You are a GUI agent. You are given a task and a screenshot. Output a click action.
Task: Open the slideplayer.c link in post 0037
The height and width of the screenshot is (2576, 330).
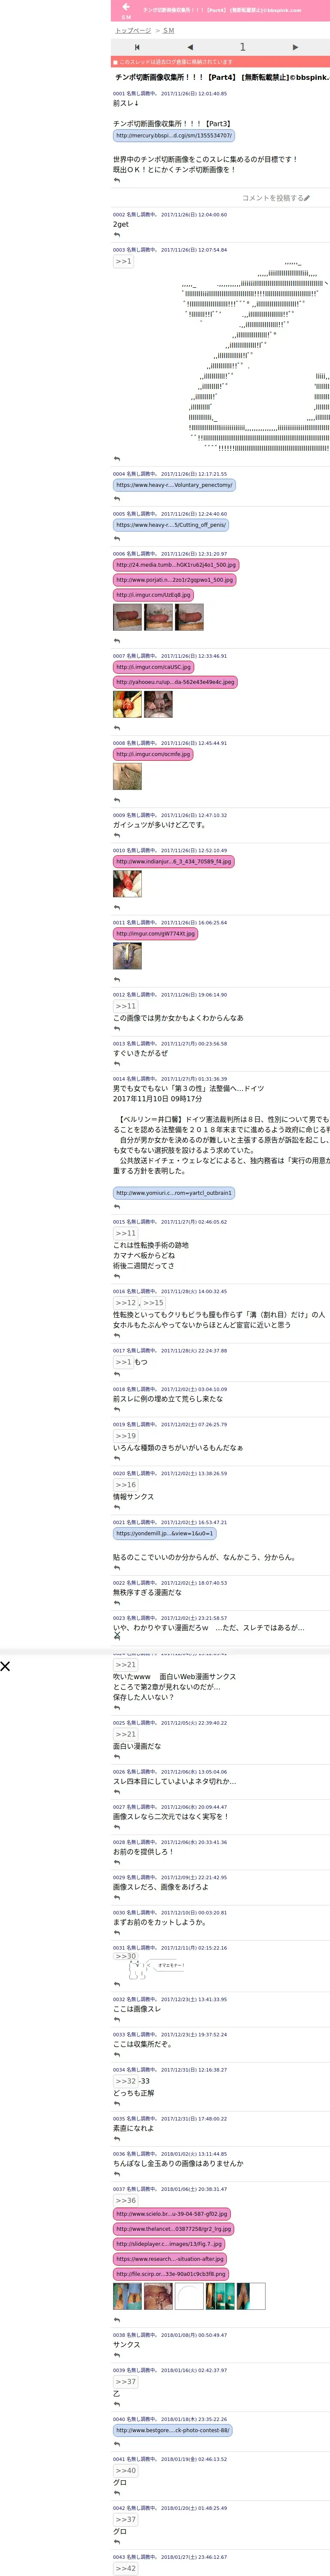pos(169,2244)
